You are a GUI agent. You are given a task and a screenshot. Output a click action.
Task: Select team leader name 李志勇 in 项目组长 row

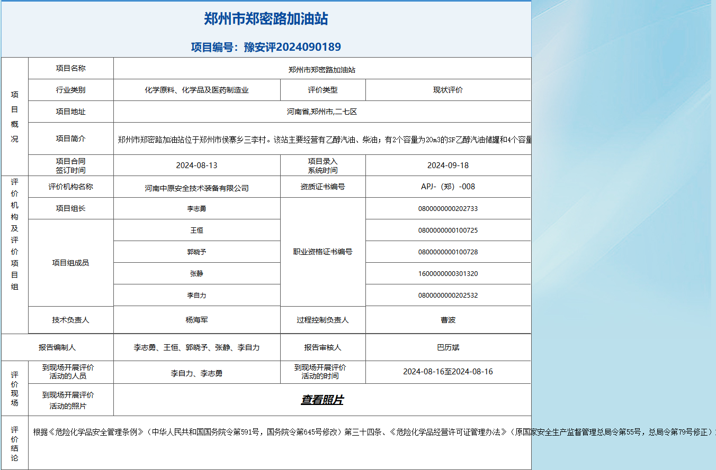196,209
